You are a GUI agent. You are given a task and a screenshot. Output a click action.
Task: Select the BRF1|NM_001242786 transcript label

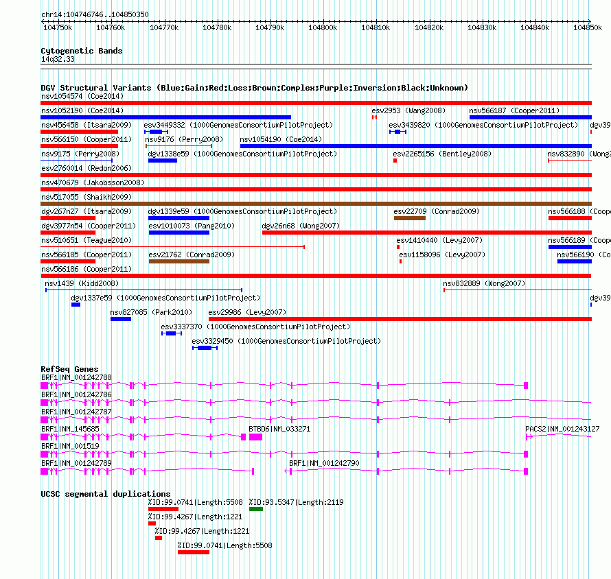(x=76, y=395)
